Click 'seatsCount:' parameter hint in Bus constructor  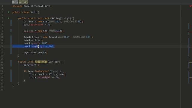coord(70,22)
